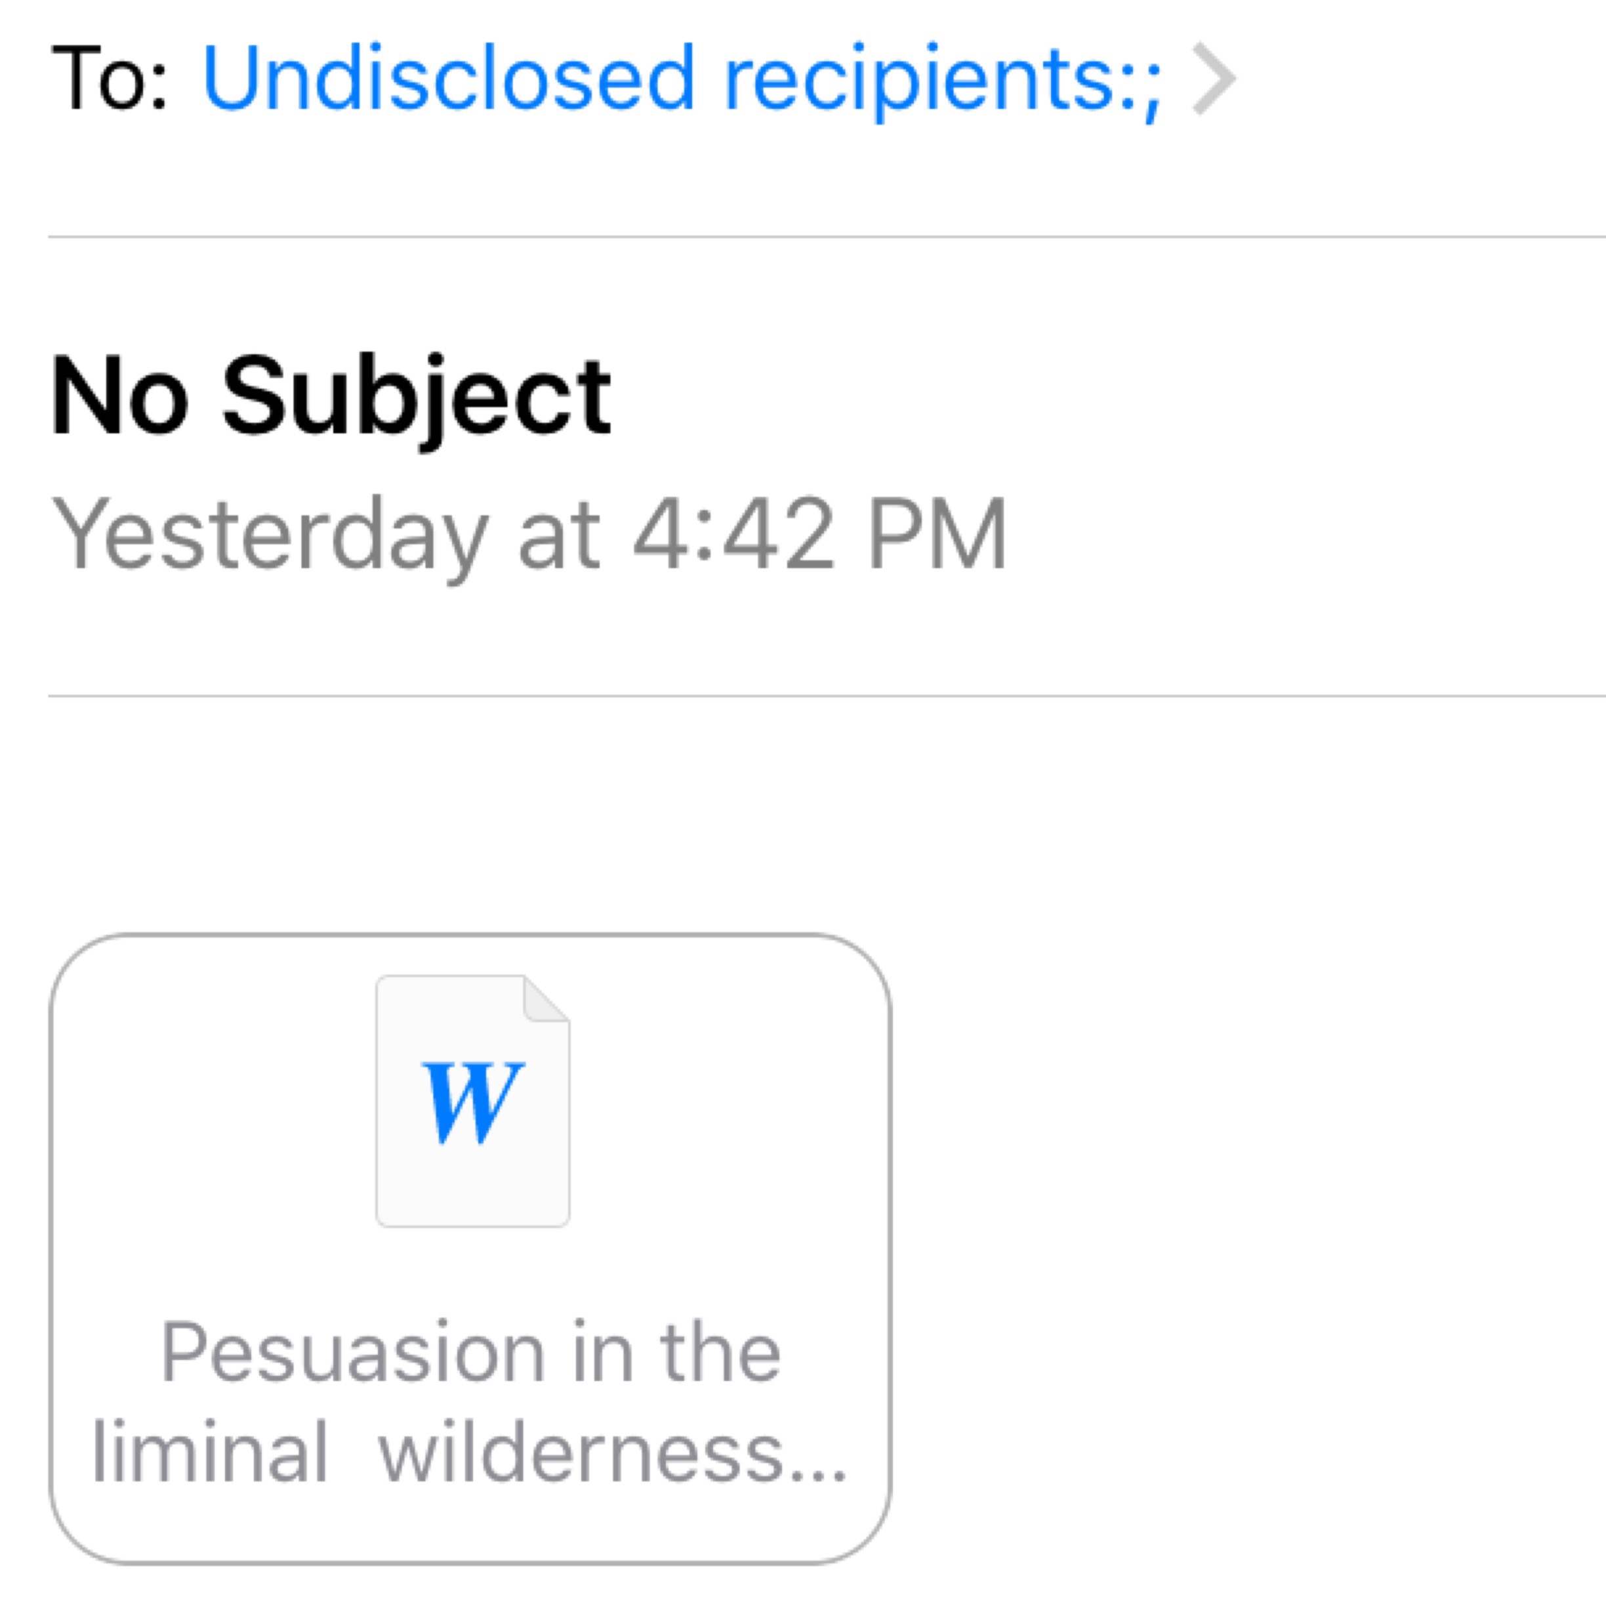Open the "Pesuasion in the liminal wilderness" attachment
Image resolution: width=1606 pixels, height=1606 pixels.
click(x=470, y=1247)
